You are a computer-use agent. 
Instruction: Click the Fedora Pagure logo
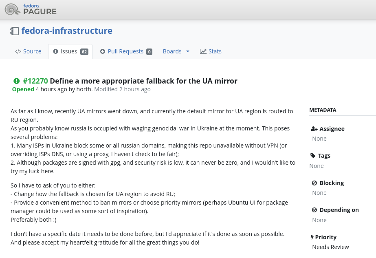click(x=31, y=9)
